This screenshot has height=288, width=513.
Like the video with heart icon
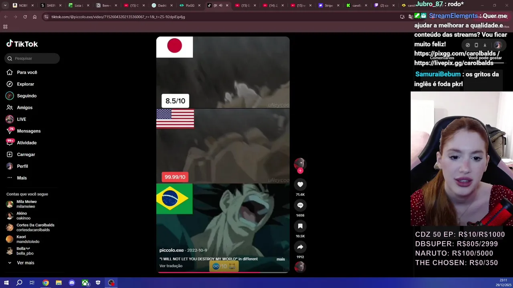coord(300,184)
